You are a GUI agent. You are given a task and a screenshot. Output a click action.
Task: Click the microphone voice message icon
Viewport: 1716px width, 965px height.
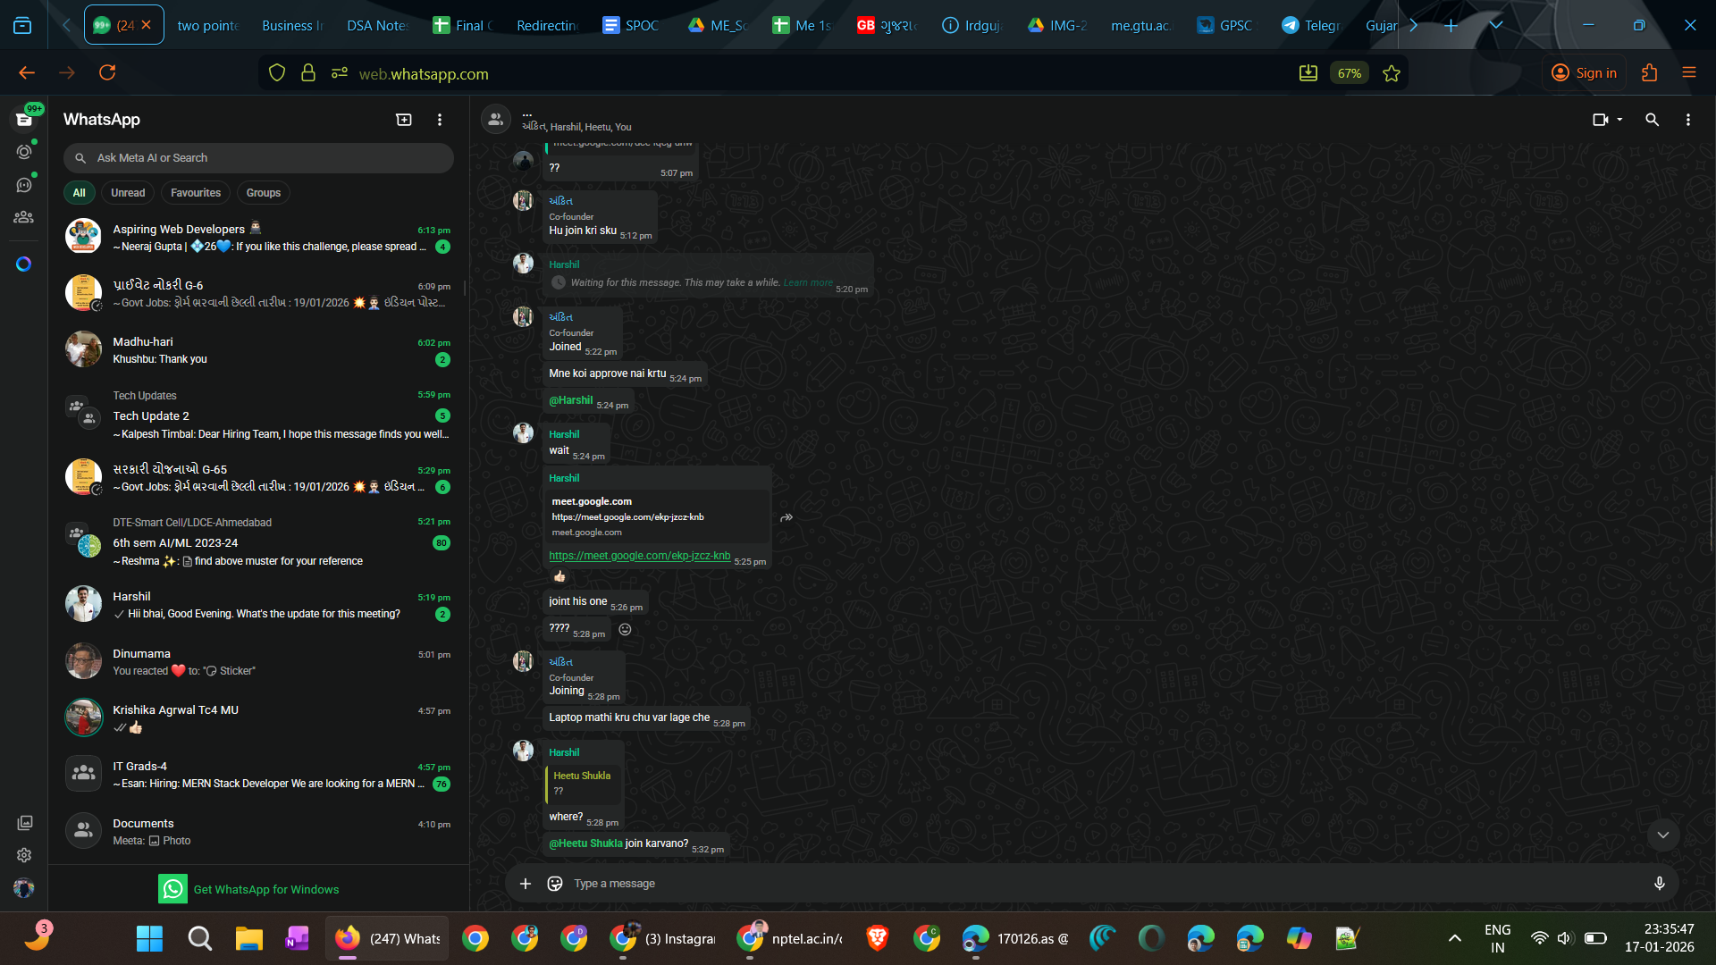1659,884
